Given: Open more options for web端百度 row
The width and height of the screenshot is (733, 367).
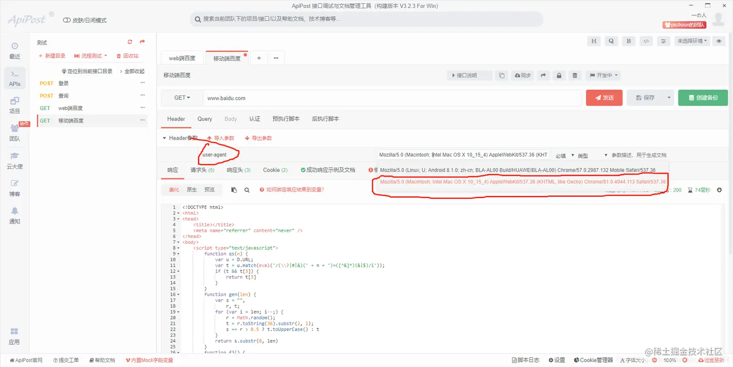Looking at the screenshot, I should [x=143, y=108].
